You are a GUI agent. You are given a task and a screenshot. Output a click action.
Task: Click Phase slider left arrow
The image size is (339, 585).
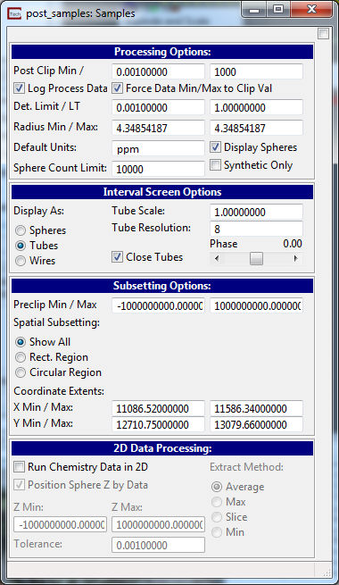click(217, 258)
